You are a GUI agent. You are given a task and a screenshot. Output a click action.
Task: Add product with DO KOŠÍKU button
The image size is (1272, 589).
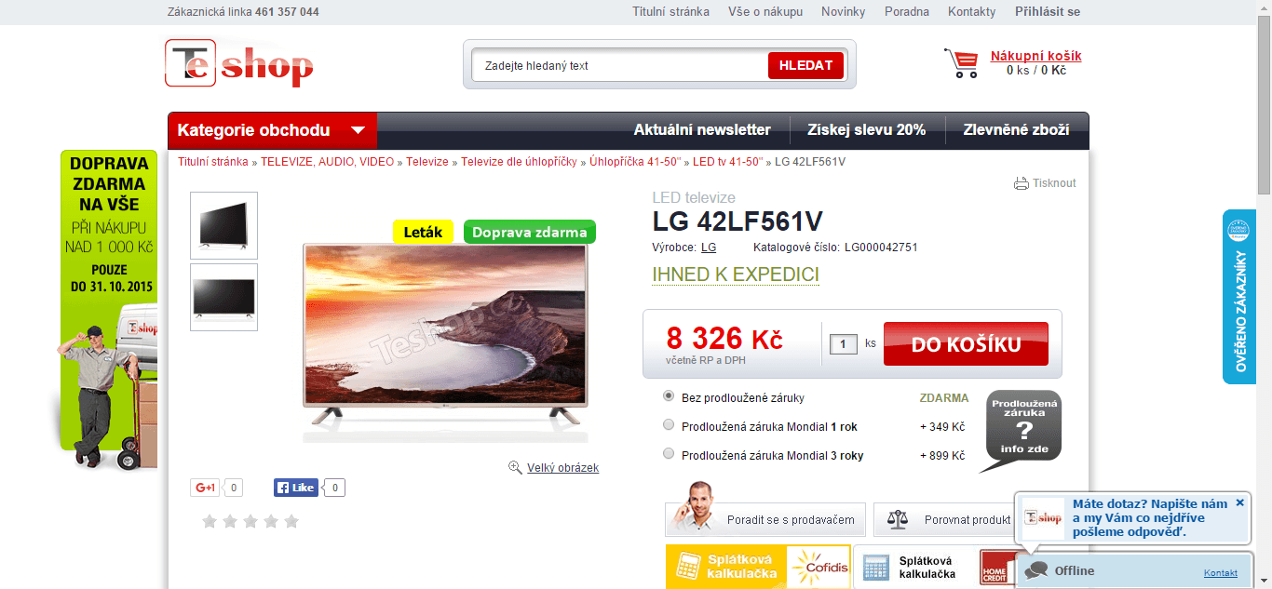(966, 343)
